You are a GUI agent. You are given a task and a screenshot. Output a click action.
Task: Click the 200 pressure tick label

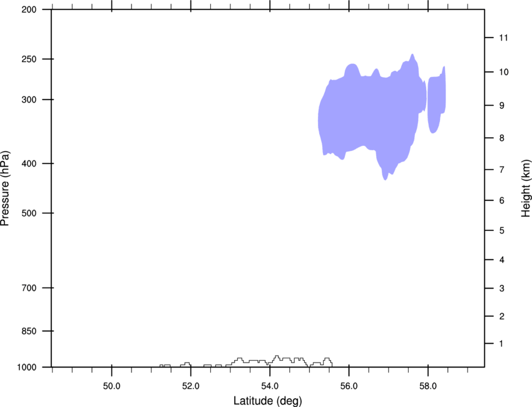point(29,9)
